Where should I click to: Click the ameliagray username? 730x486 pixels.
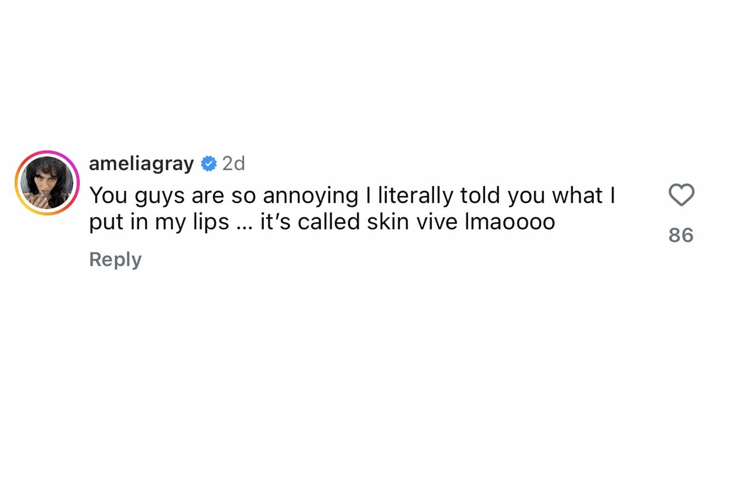tap(141, 164)
